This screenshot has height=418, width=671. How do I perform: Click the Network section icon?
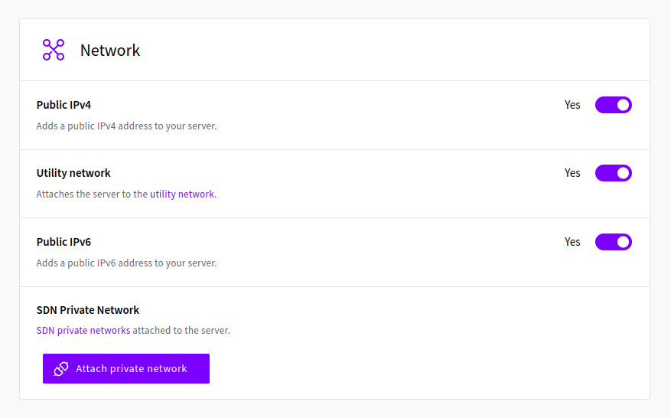(54, 50)
